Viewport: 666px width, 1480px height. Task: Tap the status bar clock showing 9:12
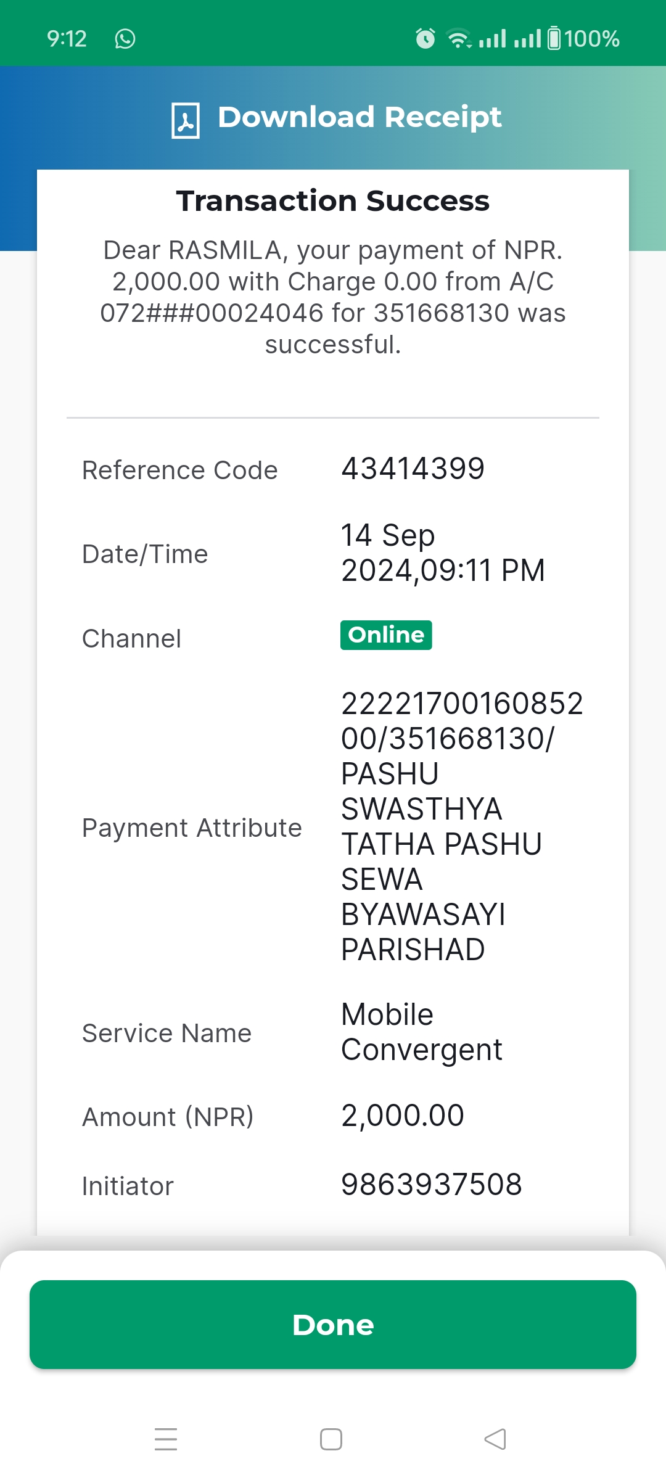click(x=67, y=39)
